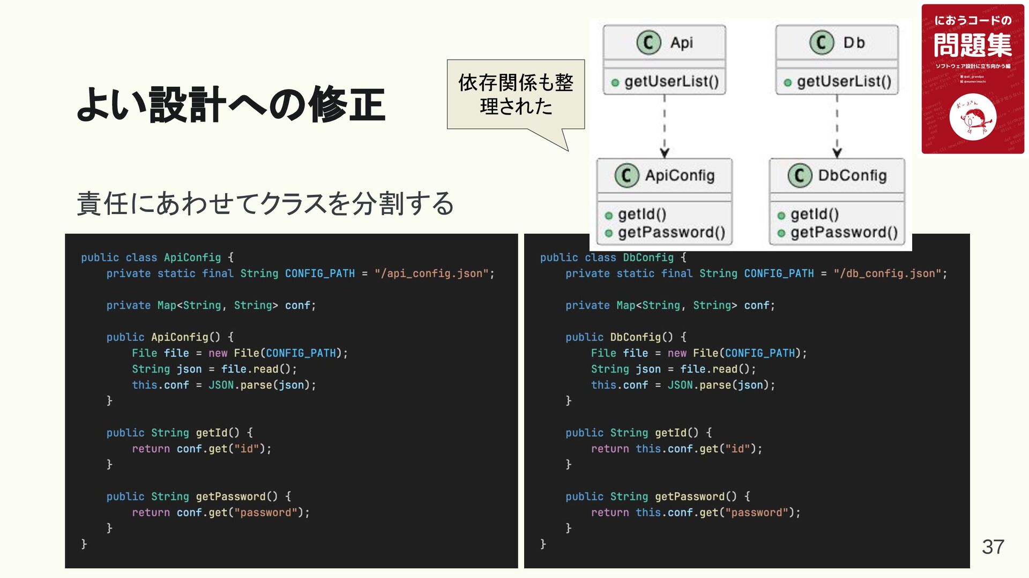Viewport: 1029px width, 578px height.
Task: Click the getUserList() method in Db box
Action: click(x=844, y=82)
